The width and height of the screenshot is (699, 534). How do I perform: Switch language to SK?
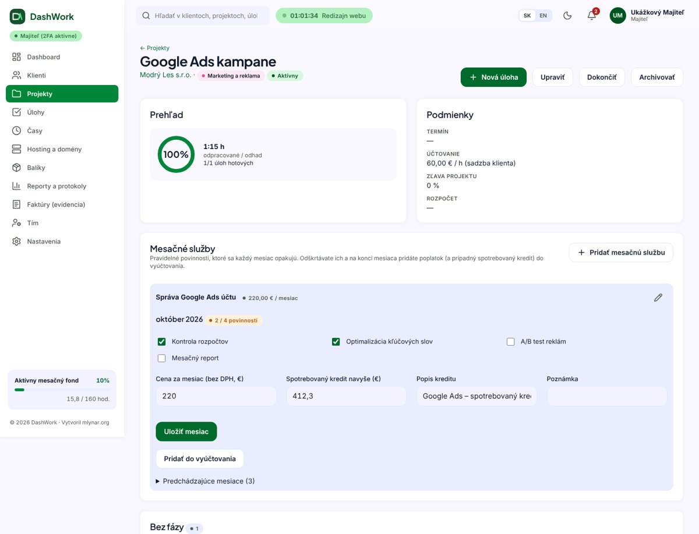click(527, 16)
